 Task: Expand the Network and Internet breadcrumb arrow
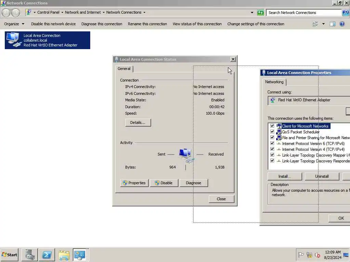104,13
